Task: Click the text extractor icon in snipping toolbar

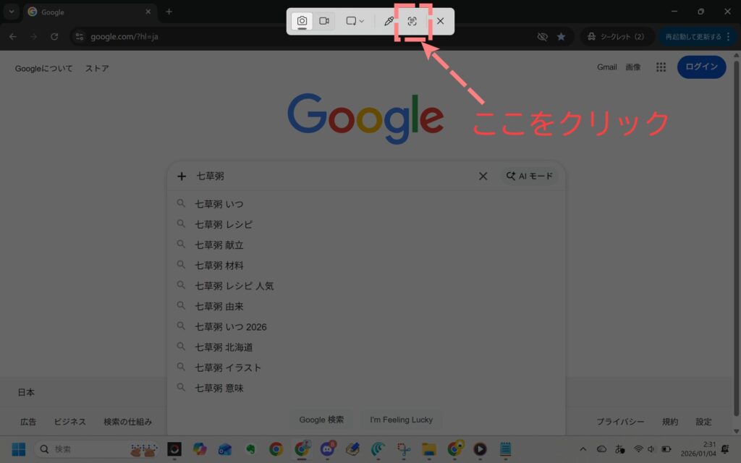Action: [412, 21]
